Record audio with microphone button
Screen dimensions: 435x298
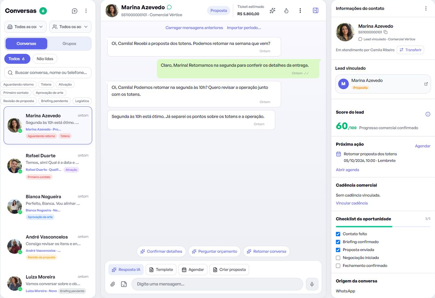(x=312, y=284)
